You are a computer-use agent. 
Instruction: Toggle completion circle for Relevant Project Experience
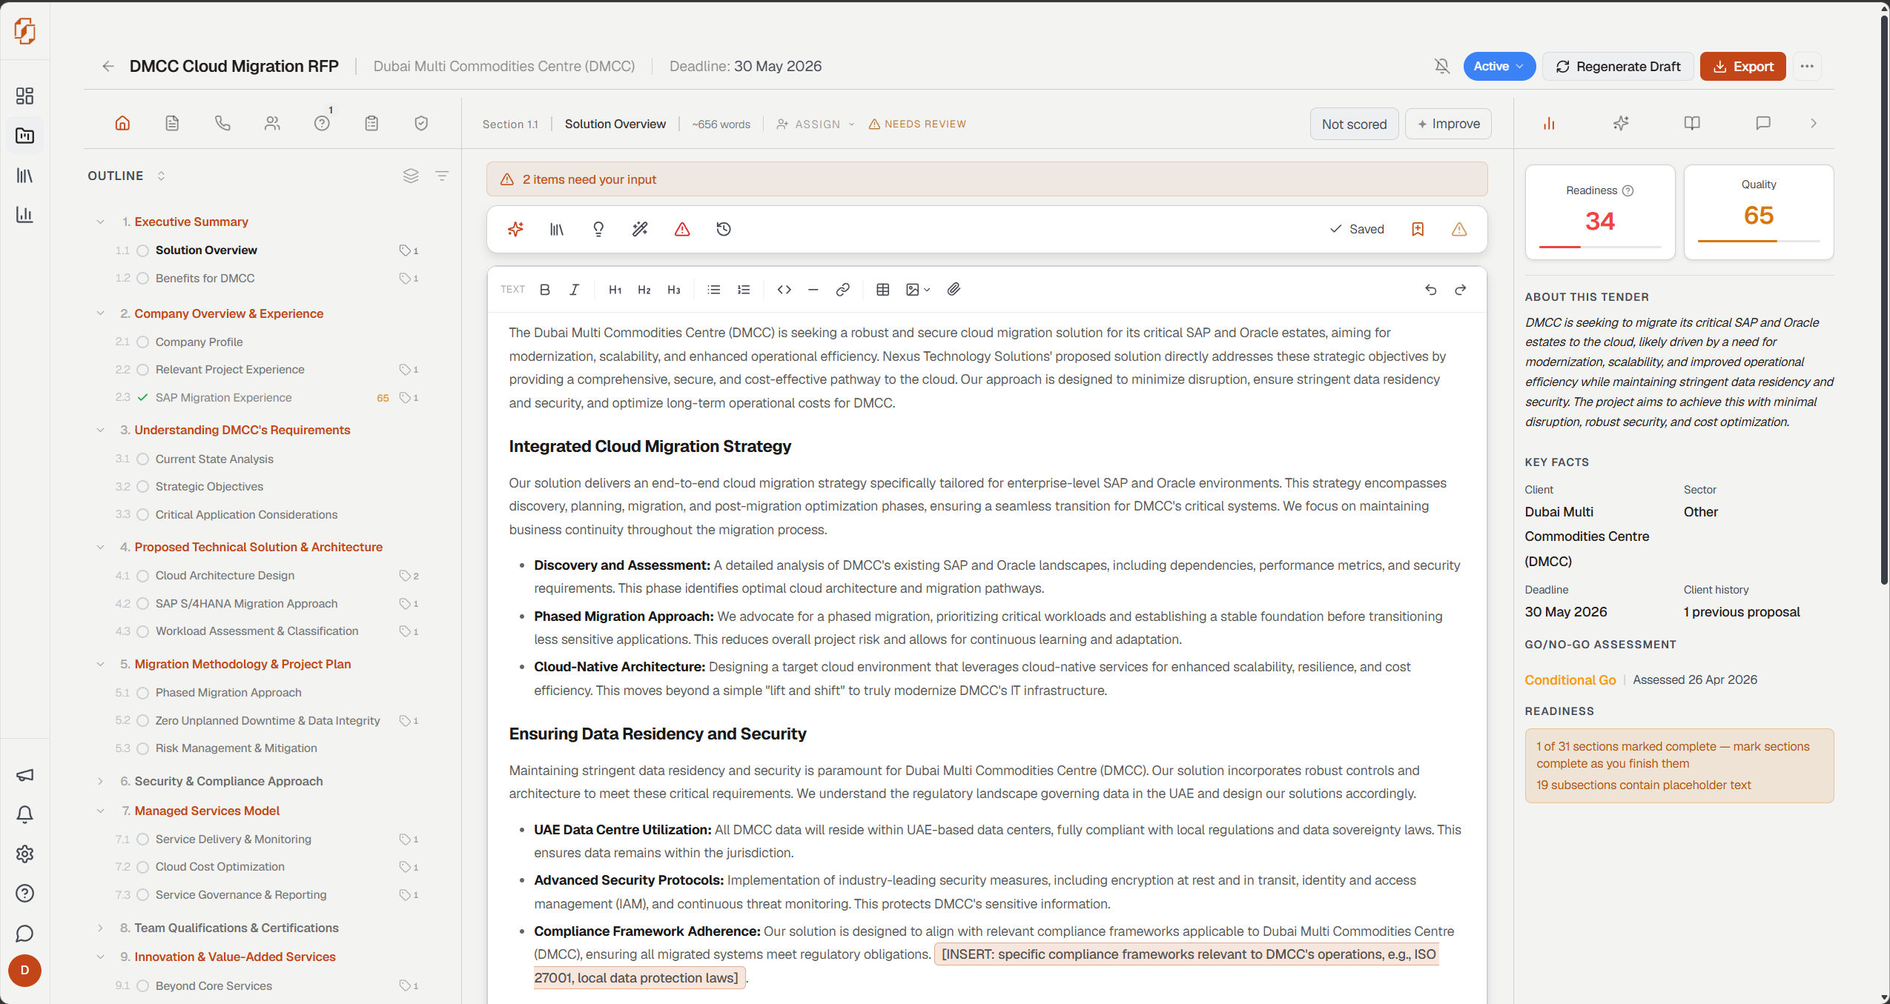click(143, 370)
